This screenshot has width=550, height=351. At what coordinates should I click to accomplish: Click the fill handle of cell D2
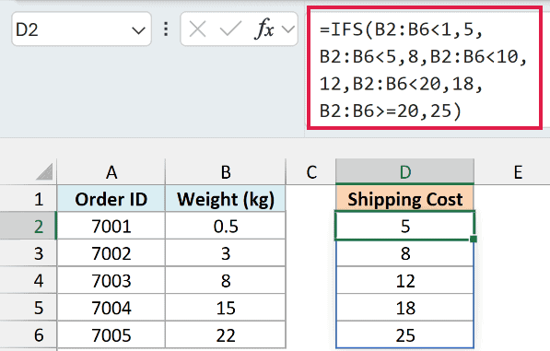click(474, 240)
